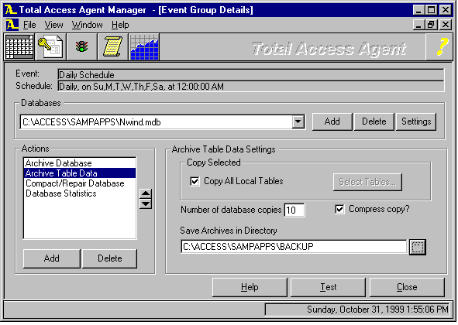This screenshot has height=325, width=458.
Task: Click the Save Archives in Directory field
Action: 294,247
